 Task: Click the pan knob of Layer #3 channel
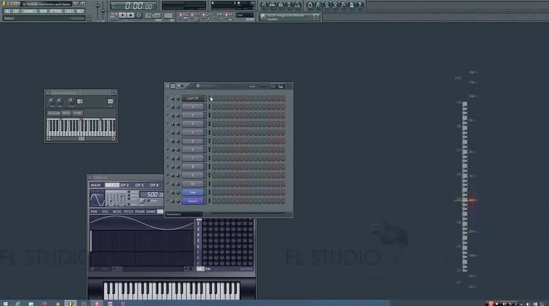(172, 98)
